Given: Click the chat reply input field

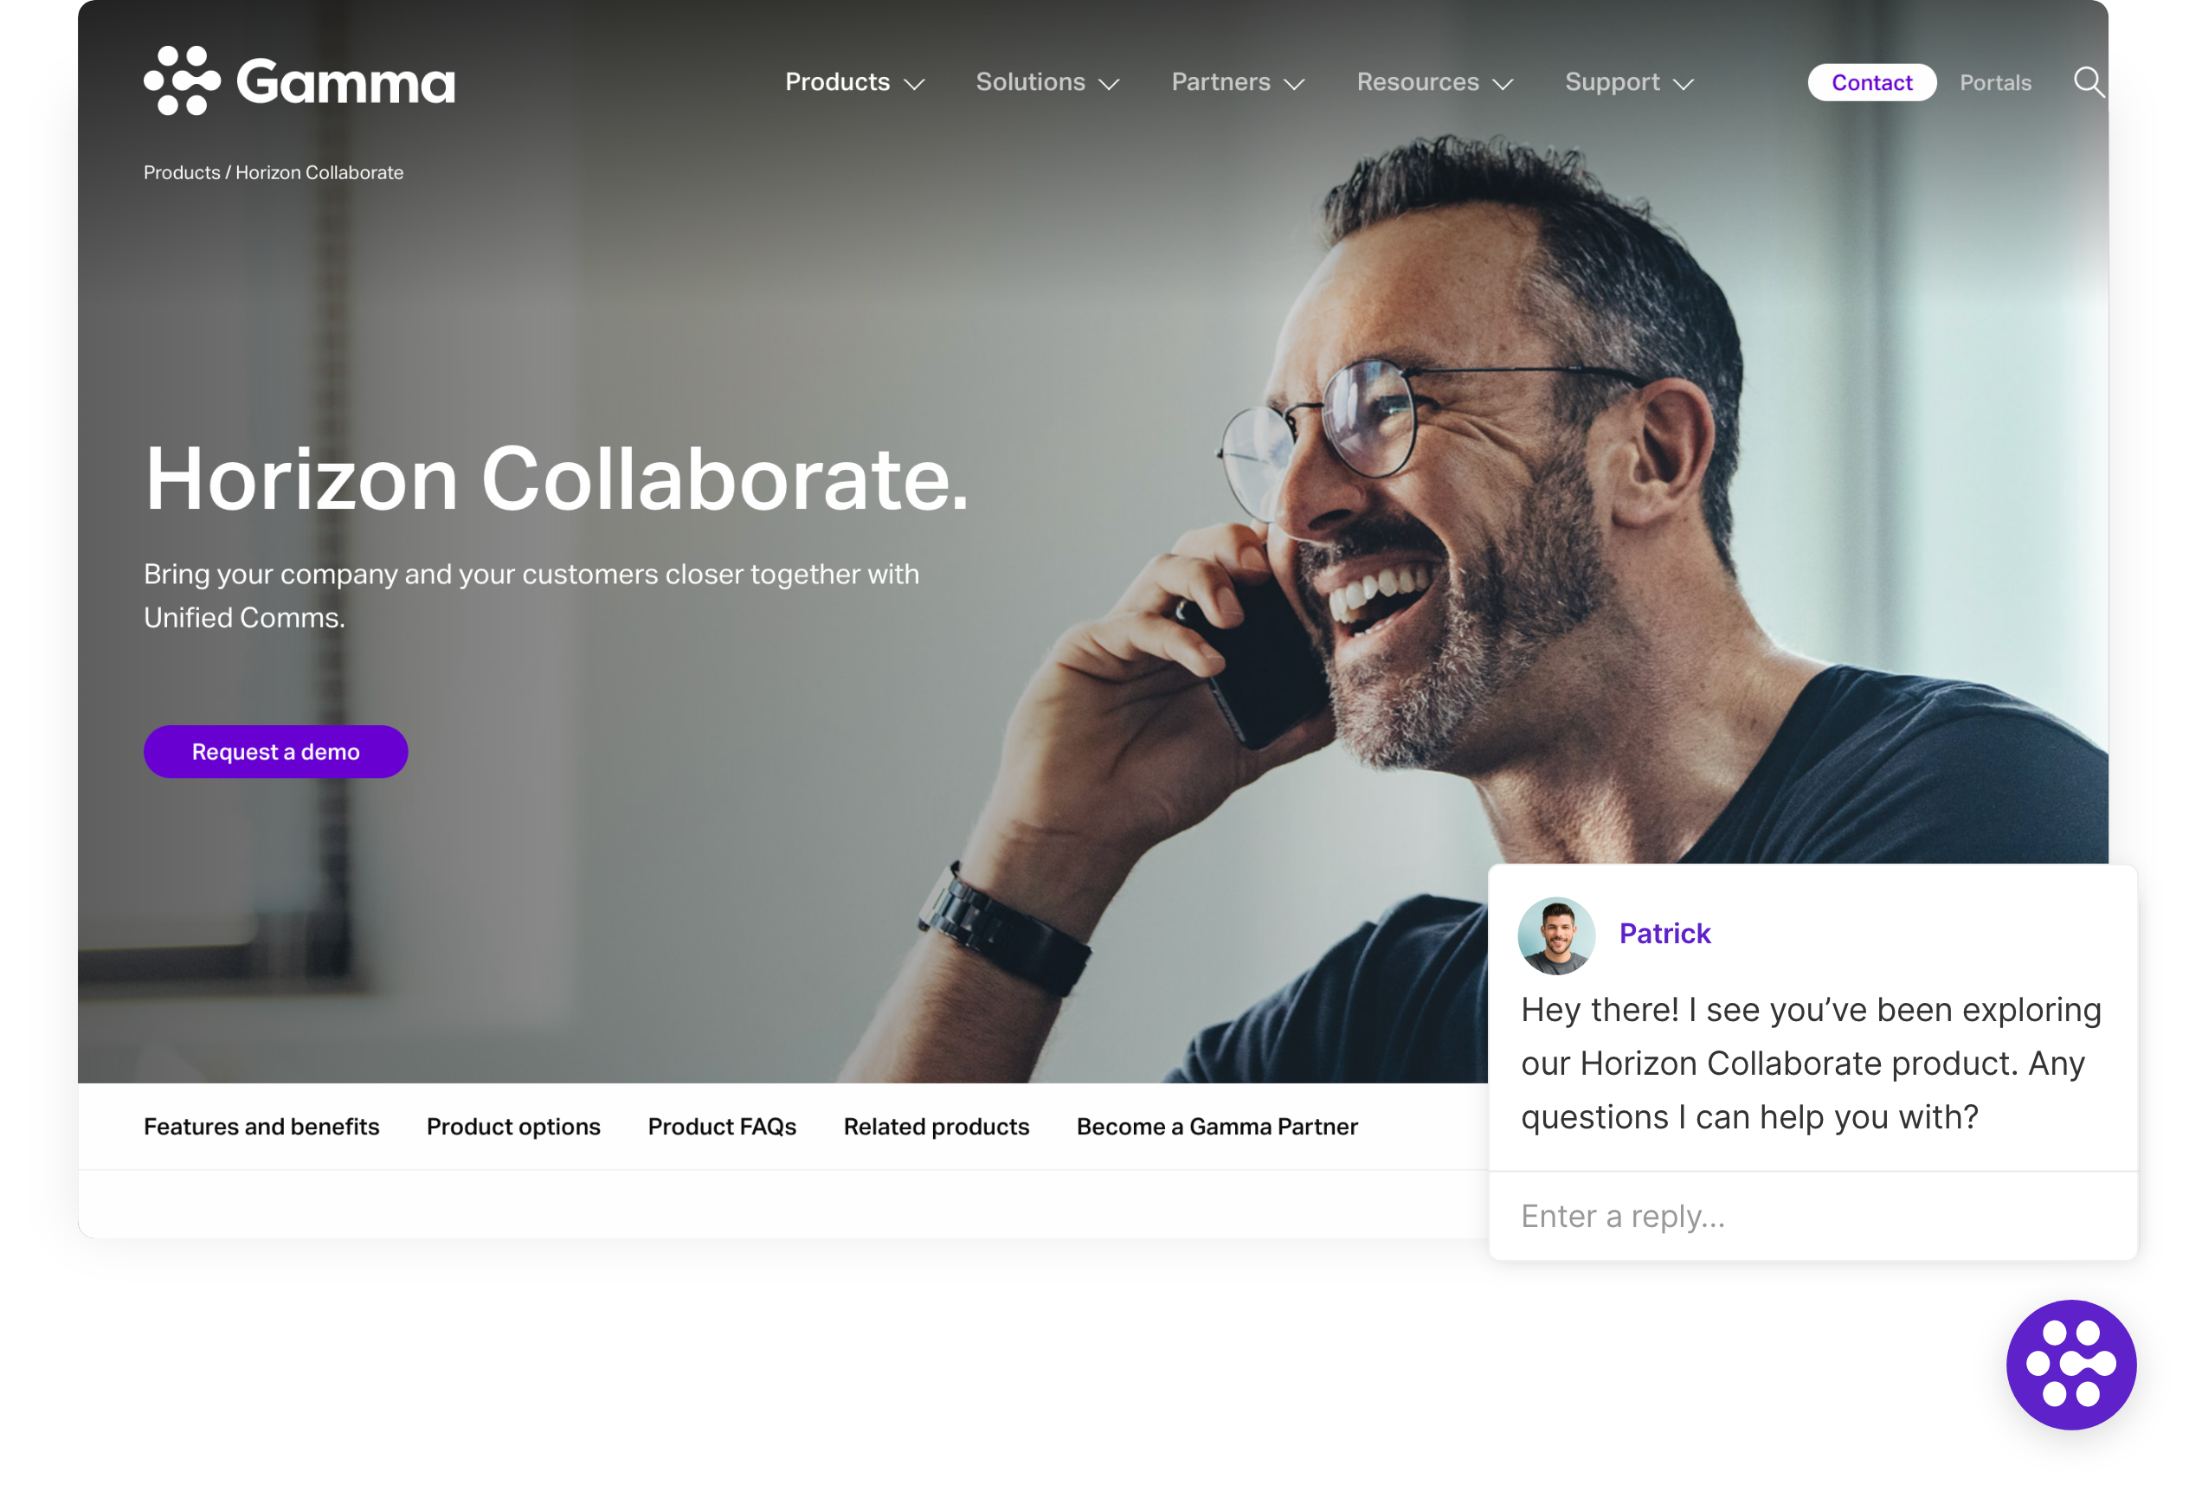Looking at the screenshot, I should point(1813,1215).
